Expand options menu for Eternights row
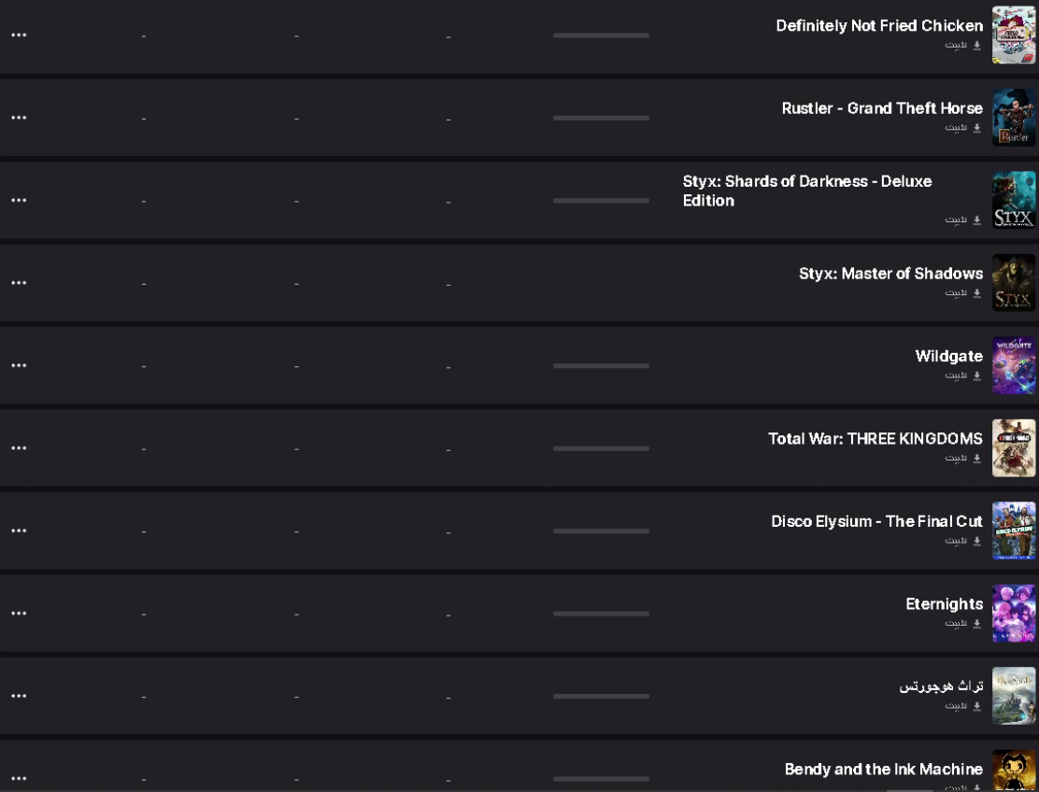The image size is (1039, 792). tap(19, 614)
